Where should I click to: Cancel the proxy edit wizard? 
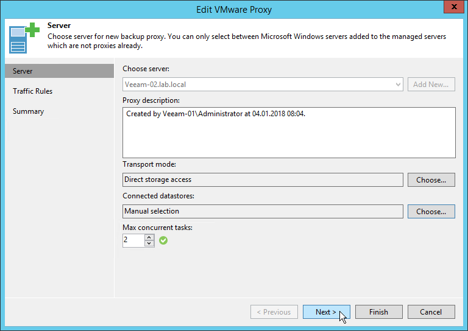[431, 312]
